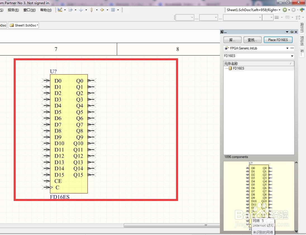Open the 帮助(H) menu
The height and width of the screenshot is (235, 306).
click(46, 10)
